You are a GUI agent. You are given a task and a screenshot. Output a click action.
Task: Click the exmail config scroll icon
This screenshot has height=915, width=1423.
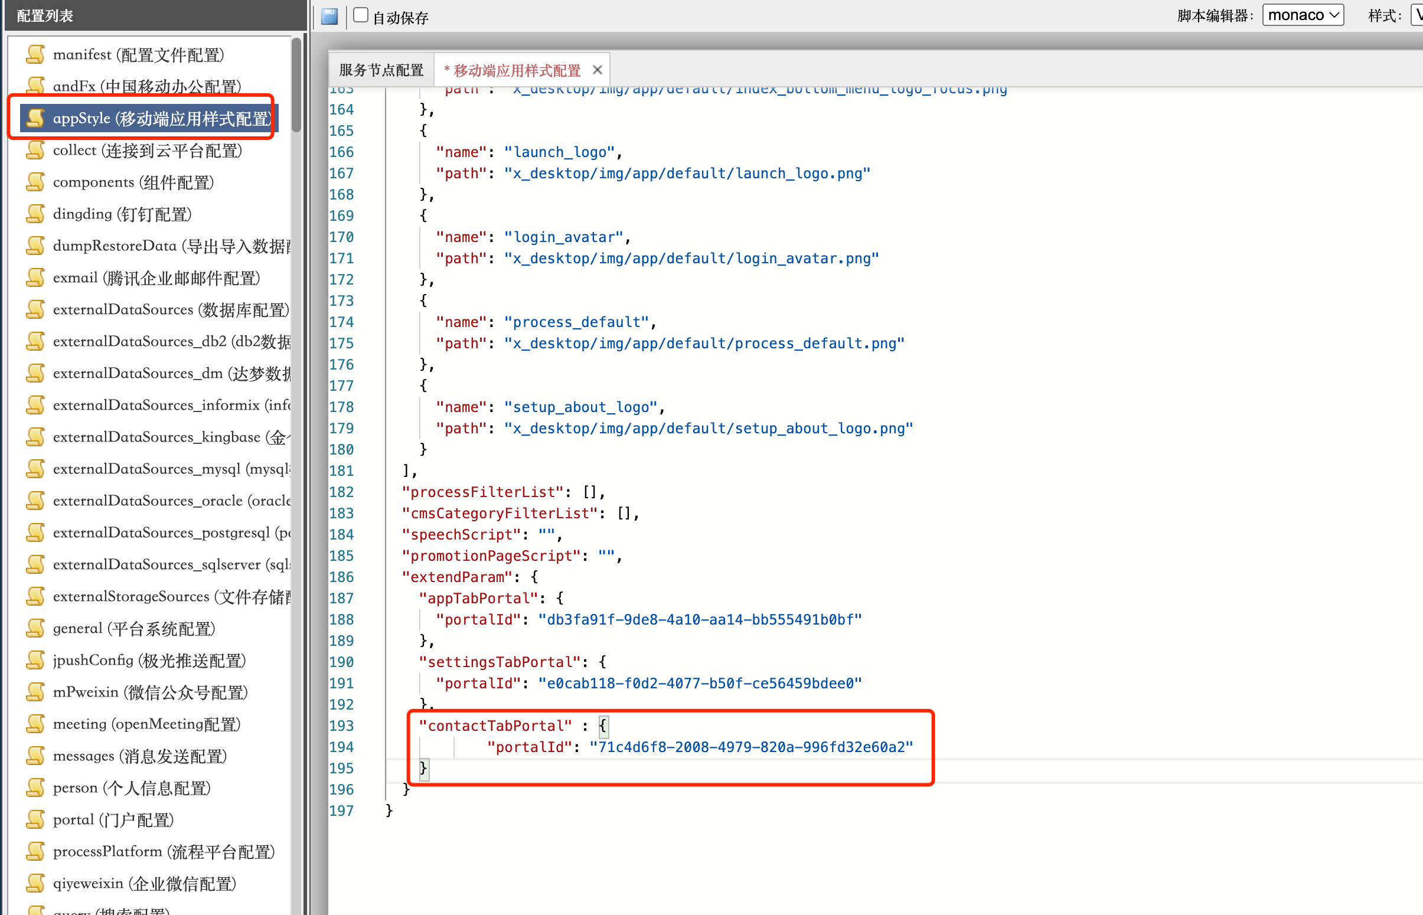click(35, 277)
